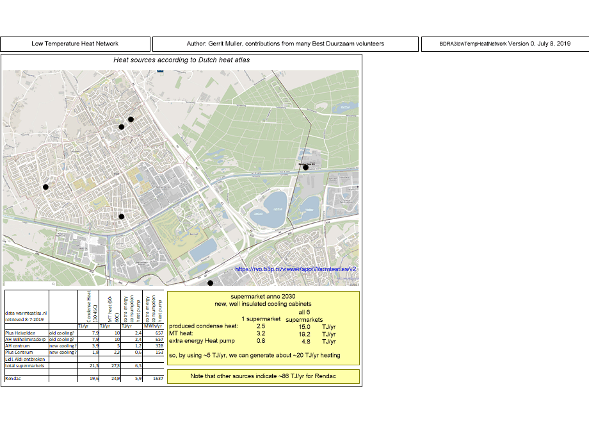Click the 'total supermarkets' row label
Screen dimensions: 589x423
click(25, 365)
